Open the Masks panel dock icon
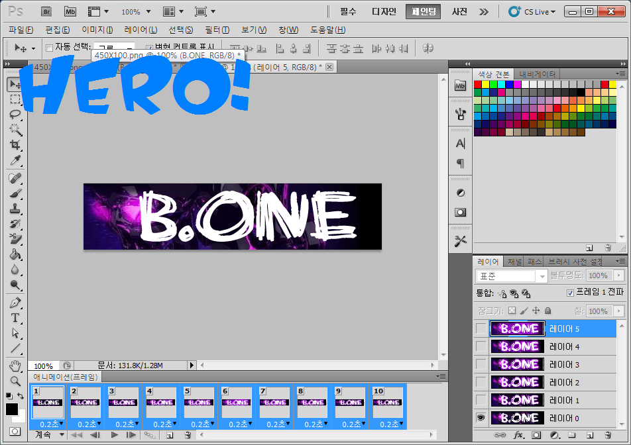This screenshot has height=445, width=631. point(461,212)
